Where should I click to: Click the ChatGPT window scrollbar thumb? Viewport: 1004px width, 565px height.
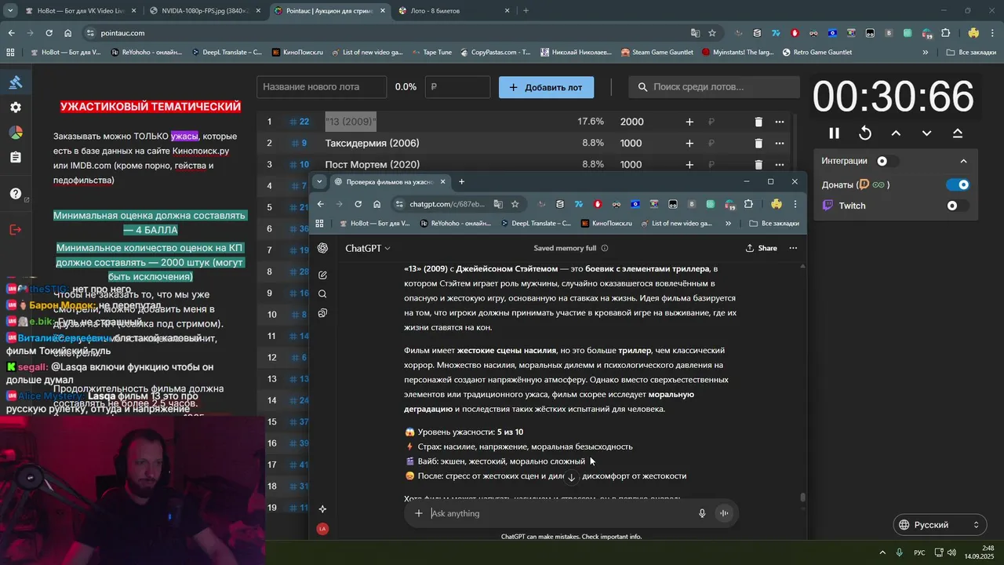pyautogui.click(x=802, y=498)
